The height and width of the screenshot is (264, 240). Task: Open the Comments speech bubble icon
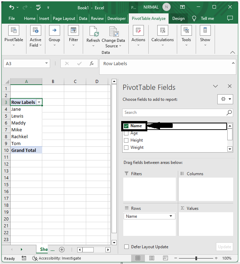click(x=230, y=18)
